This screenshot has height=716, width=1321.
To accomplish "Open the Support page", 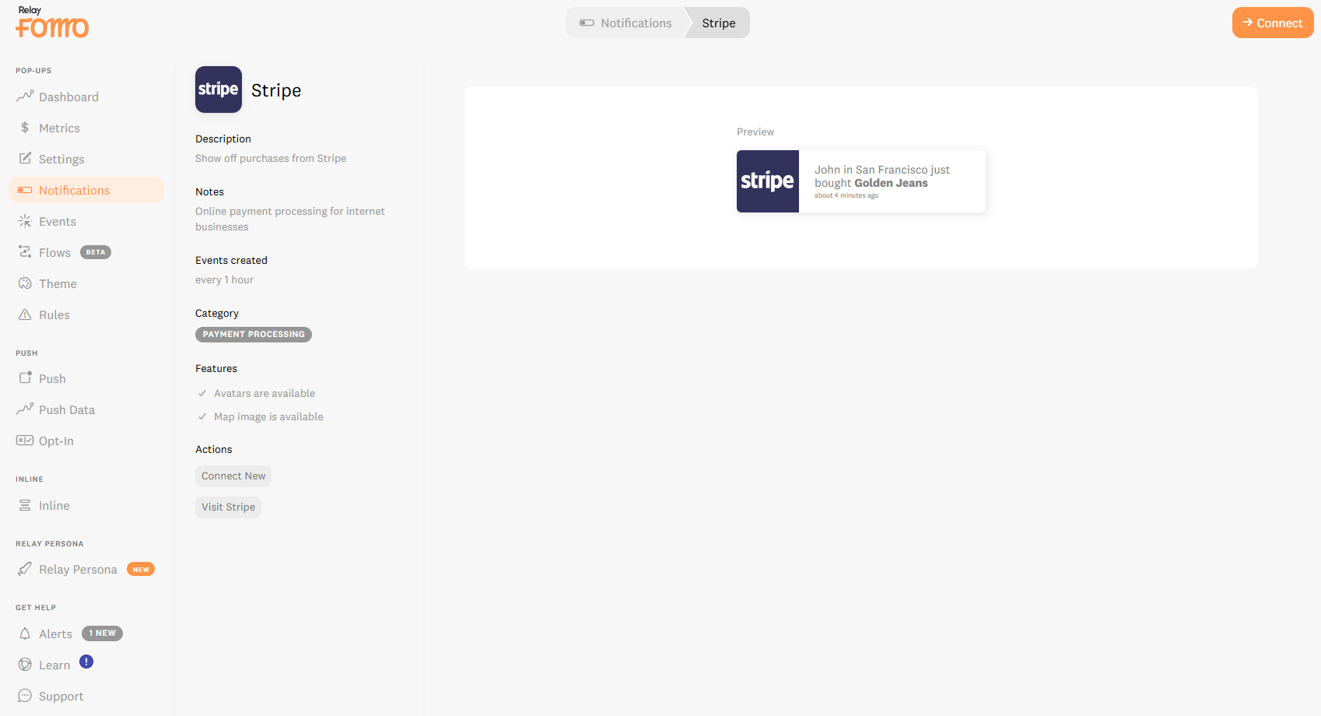I will 86,696.
